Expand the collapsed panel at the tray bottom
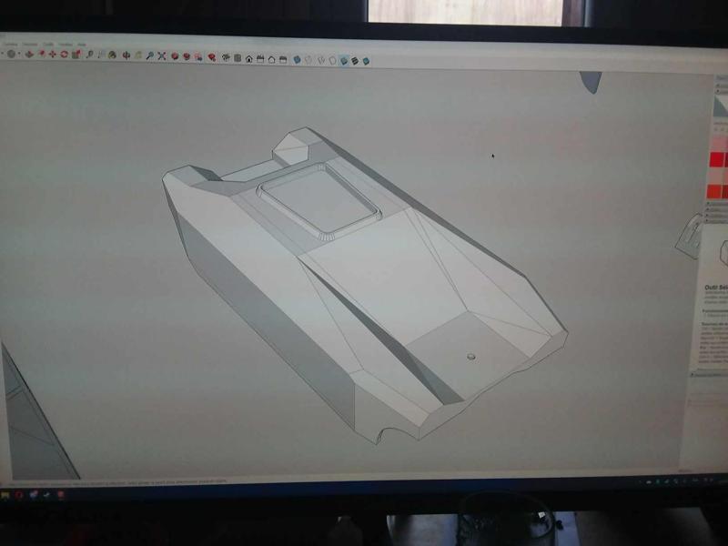The image size is (728, 546). (x=709, y=375)
